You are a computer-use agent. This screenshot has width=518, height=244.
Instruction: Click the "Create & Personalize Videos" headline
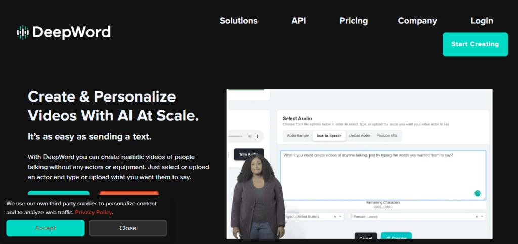point(113,106)
